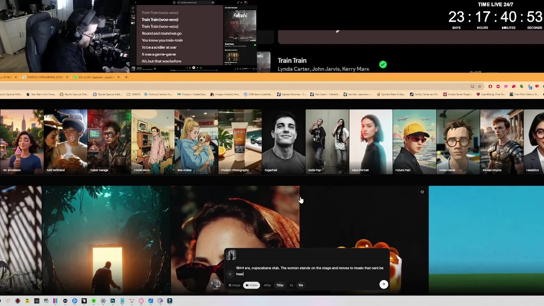Select the Haze Portrait style preset
The width and height of the screenshot is (544, 306).
(371, 142)
